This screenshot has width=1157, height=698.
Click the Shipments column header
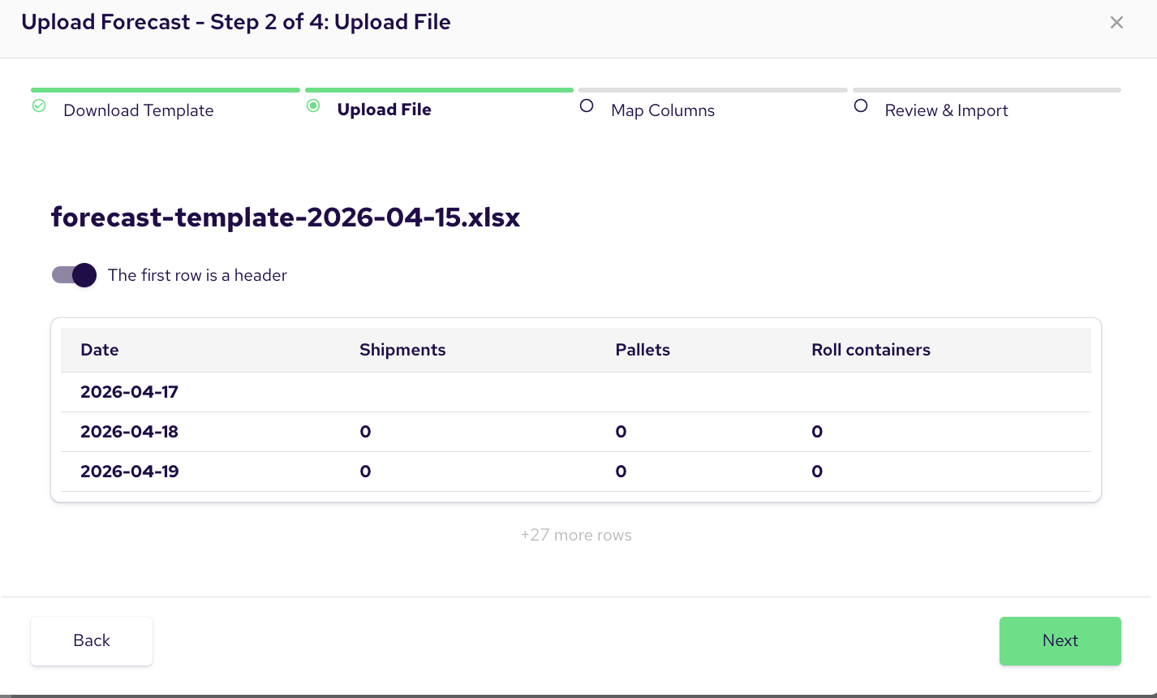coord(402,350)
